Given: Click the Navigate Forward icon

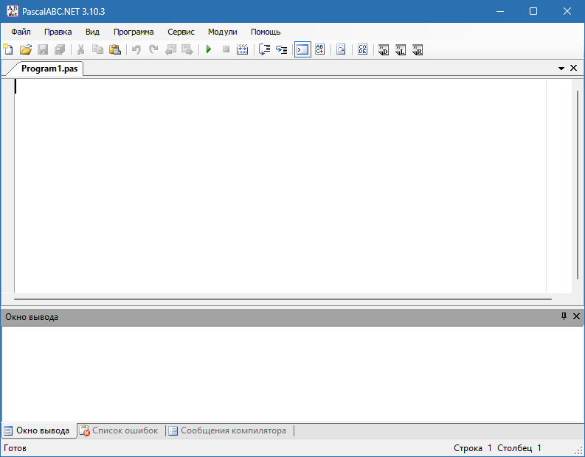Looking at the screenshot, I should coord(187,49).
